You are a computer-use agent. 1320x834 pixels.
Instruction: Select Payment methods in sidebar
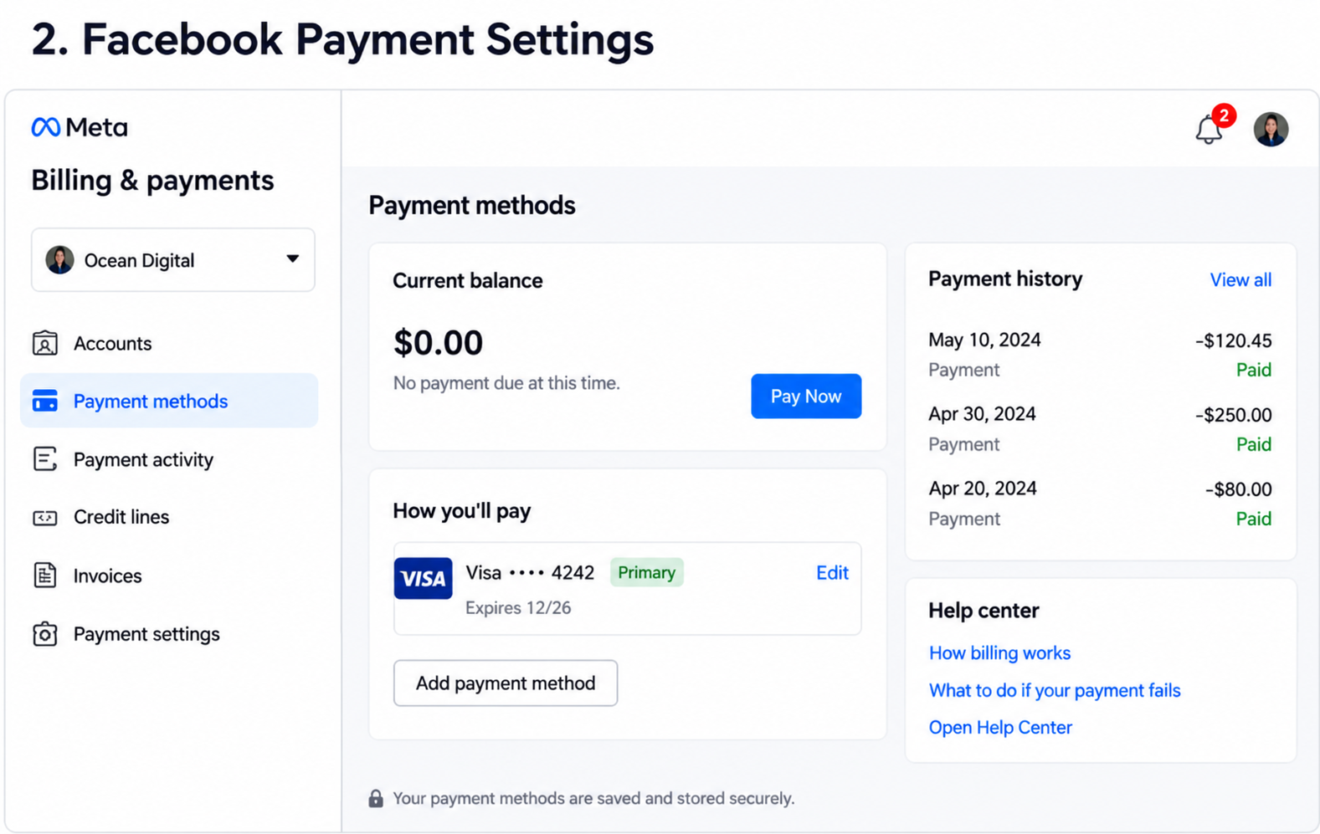point(169,401)
